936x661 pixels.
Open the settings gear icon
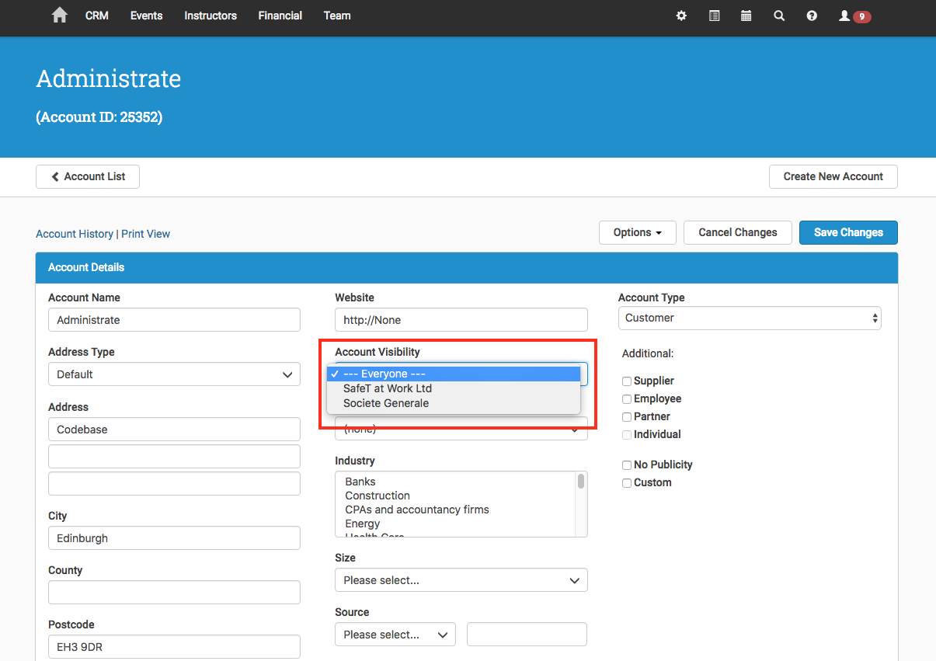(681, 16)
